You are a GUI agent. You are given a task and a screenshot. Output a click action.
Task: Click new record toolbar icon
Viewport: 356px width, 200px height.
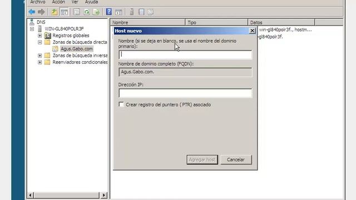coord(151,12)
